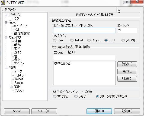Focus the ホスト名 input field
The image size is (144, 116).
[84, 31]
